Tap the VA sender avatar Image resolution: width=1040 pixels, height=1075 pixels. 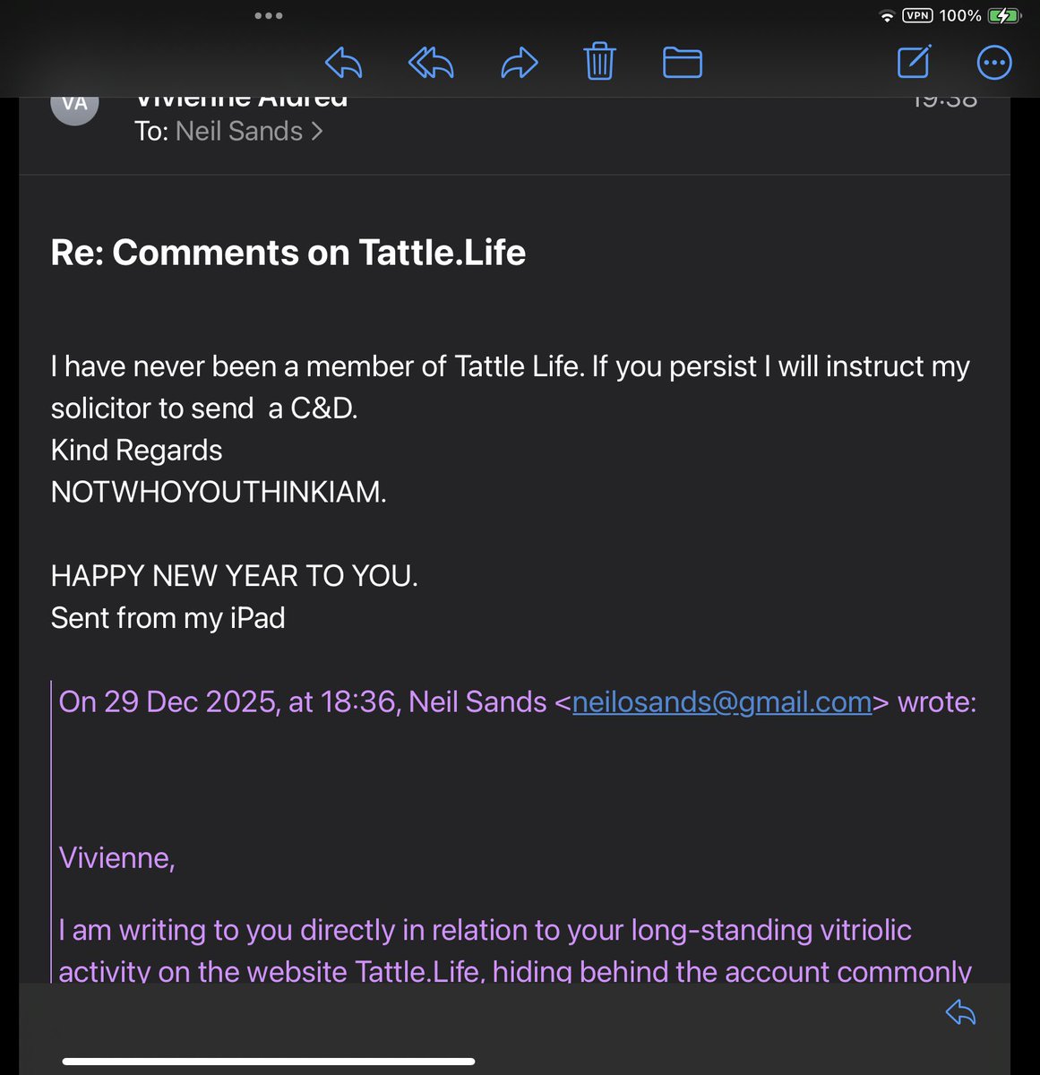tap(75, 106)
